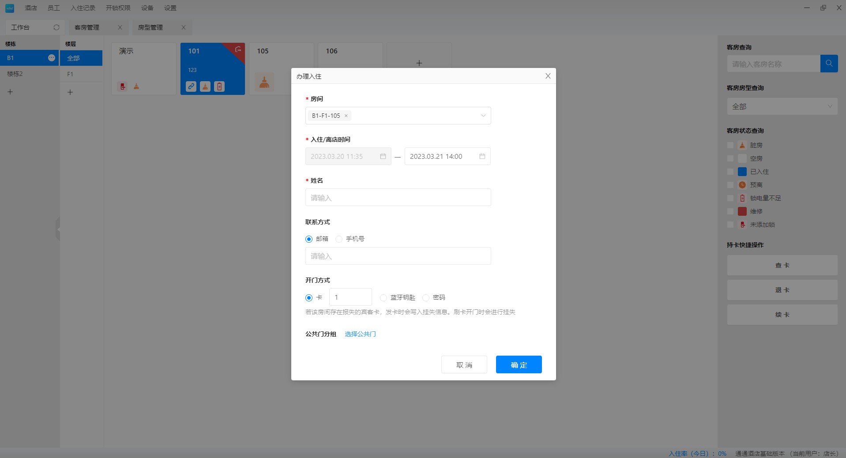Check the 脏房 room status checkbox

730,145
